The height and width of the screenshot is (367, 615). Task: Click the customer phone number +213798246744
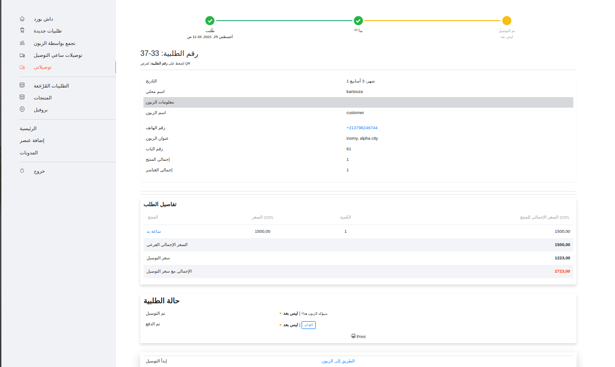coord(362,128)
